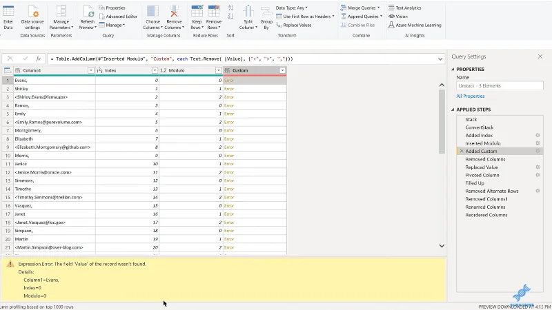Image resolution: width=552 pixels, height=310 pixels.
Task: Delete the Added Custom step via X
Action: tap(461, 151)
